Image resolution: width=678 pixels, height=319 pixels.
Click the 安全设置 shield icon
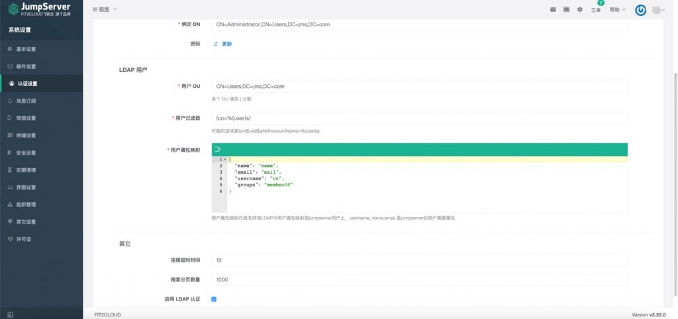10,153
